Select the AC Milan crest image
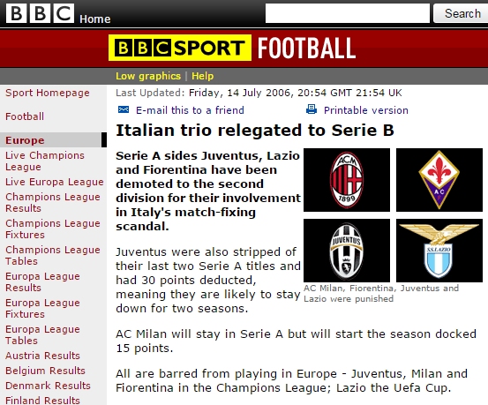Screen dimensions: 488x405 347,180
